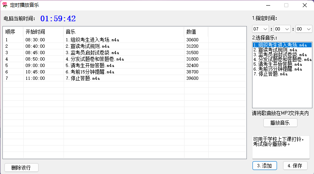
Task: Select table row starting at 08:45:00
Action: (125, 53)
